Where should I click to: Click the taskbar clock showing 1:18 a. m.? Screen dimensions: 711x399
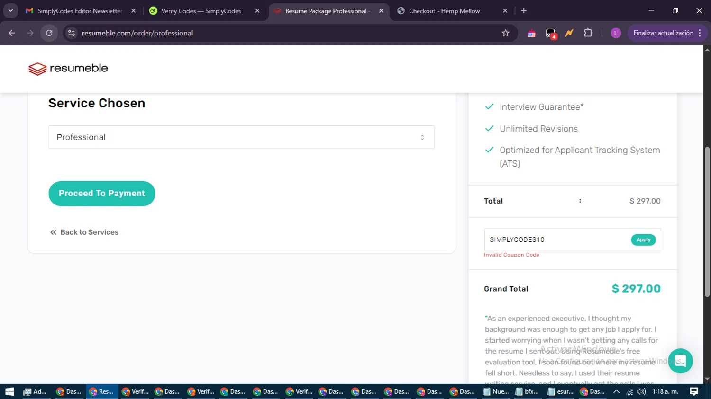pyautogui.click(x=665, y=391)
